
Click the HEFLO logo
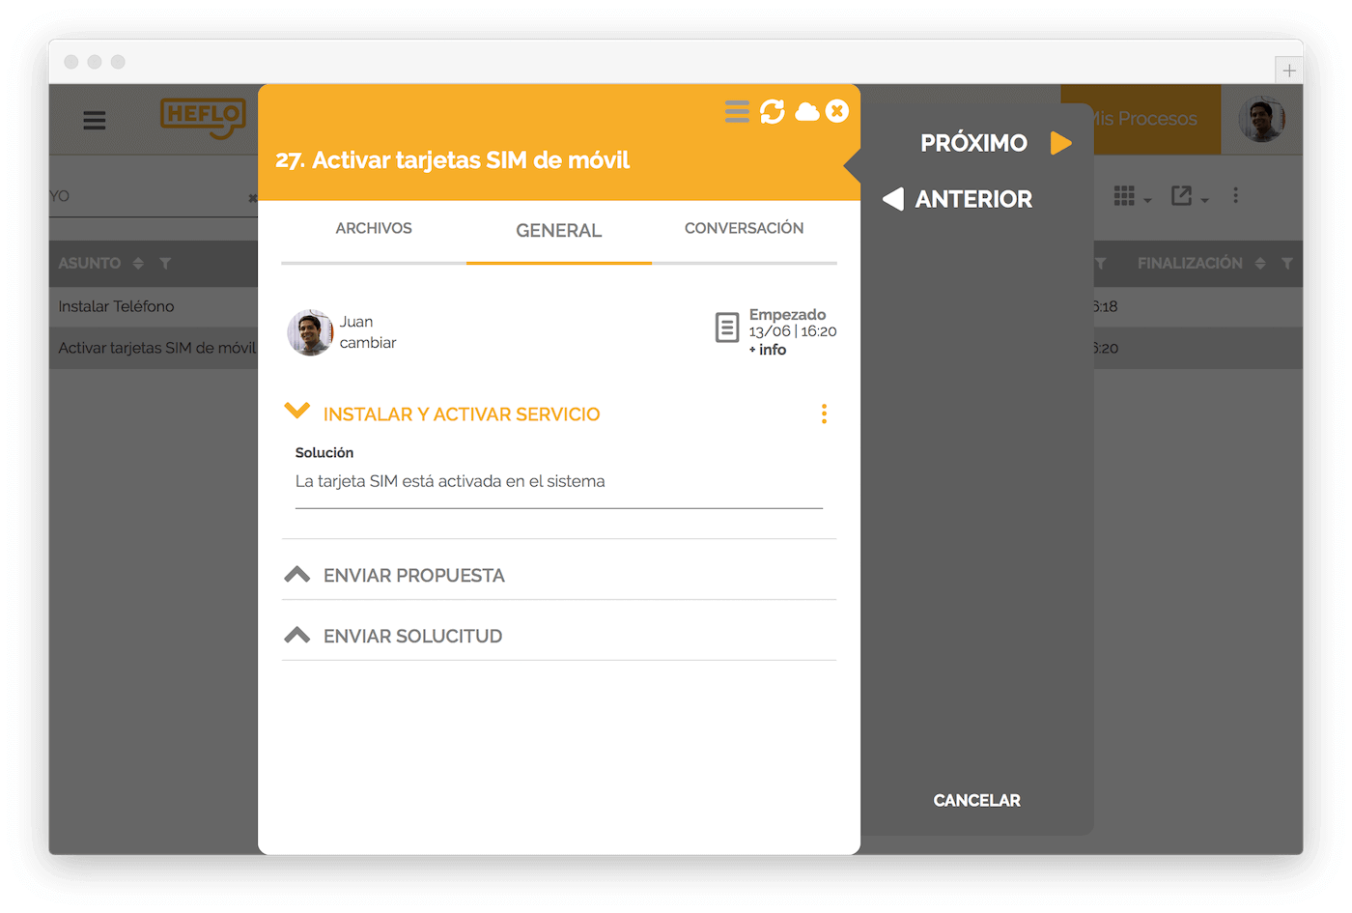point(203,118)
